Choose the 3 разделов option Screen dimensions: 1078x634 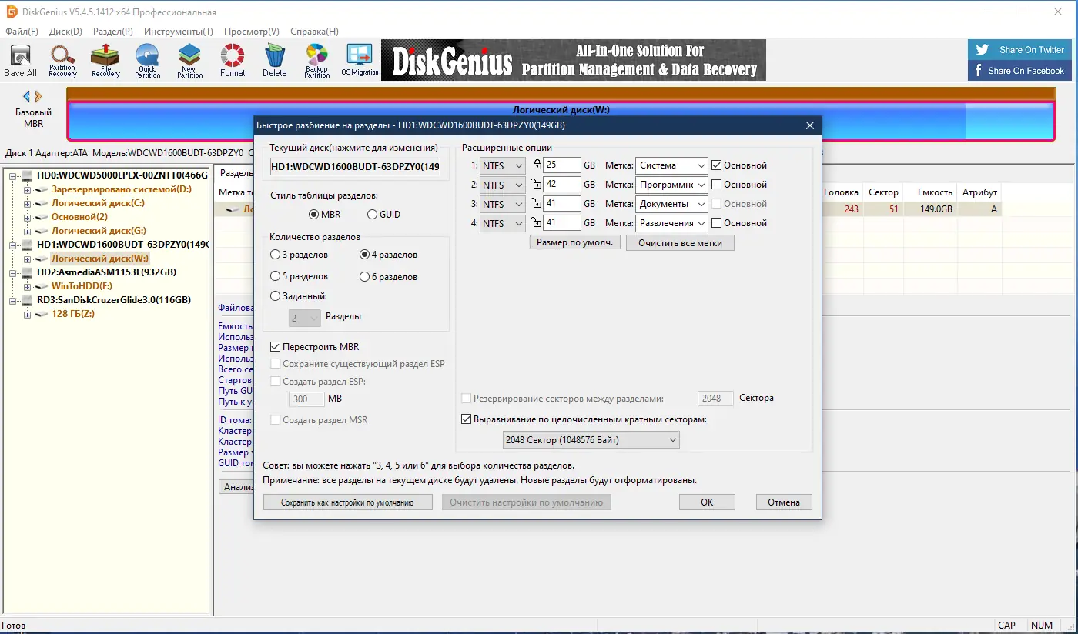click(x=300, y=255)
